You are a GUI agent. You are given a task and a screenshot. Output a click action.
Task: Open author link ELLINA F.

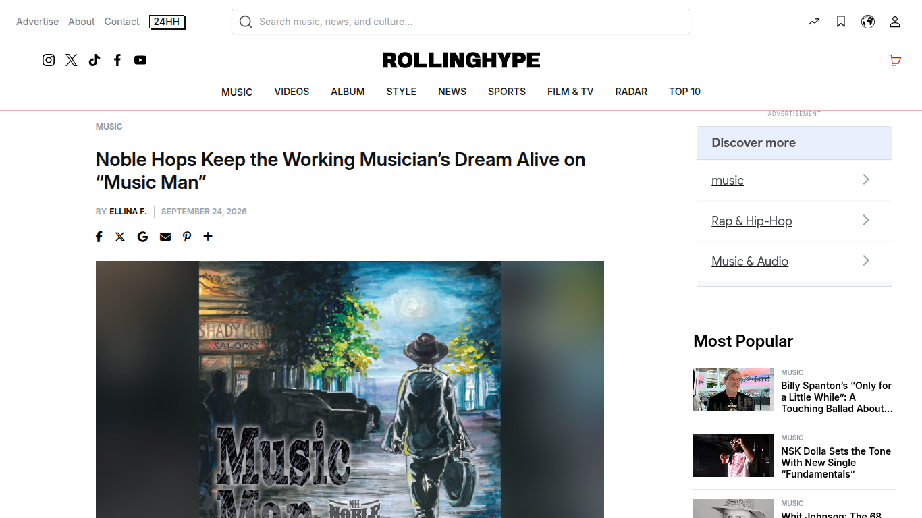(x=128, y=212)
